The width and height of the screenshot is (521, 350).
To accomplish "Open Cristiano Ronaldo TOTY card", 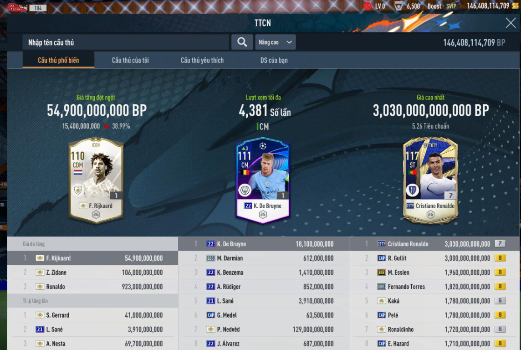I will 430,180.
